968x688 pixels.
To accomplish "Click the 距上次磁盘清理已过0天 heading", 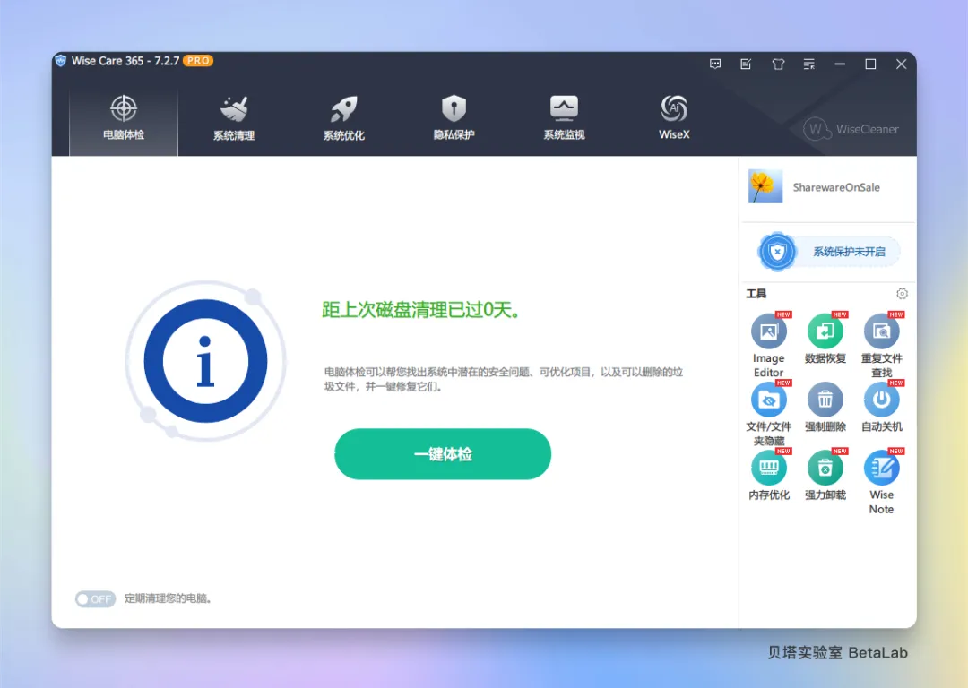I will tap(421, 310).
